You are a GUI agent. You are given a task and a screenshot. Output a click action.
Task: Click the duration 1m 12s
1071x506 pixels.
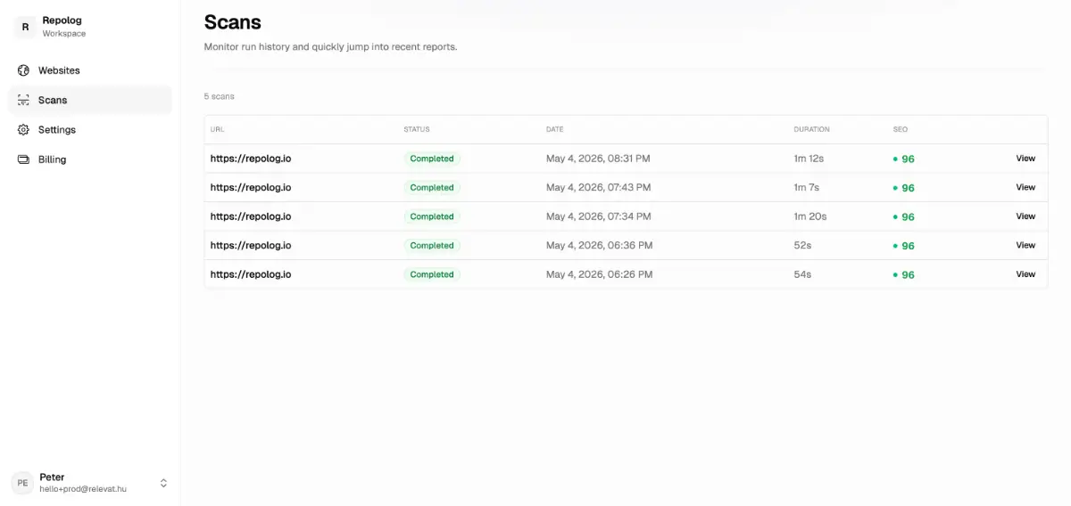point(809,159)
